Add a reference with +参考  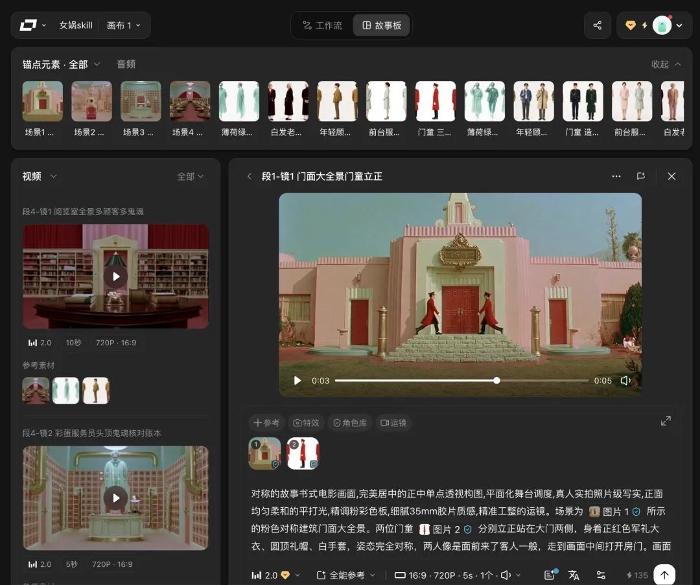click(266, 422)
